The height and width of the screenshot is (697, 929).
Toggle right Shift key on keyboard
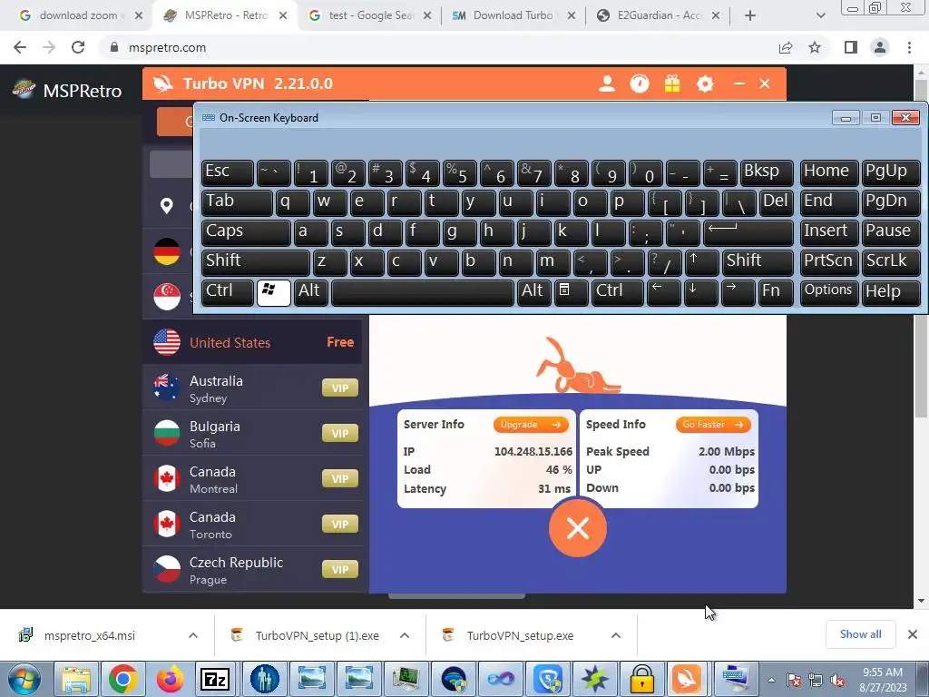(x=758, y=262)
